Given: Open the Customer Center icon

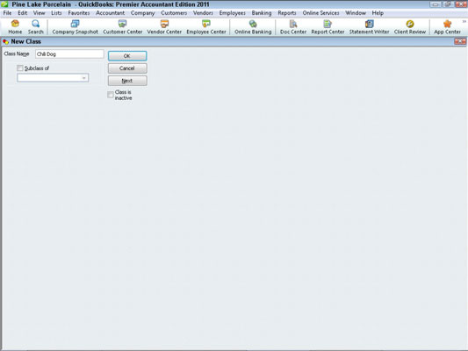Looking at the screenshot, I should [122, 24].
